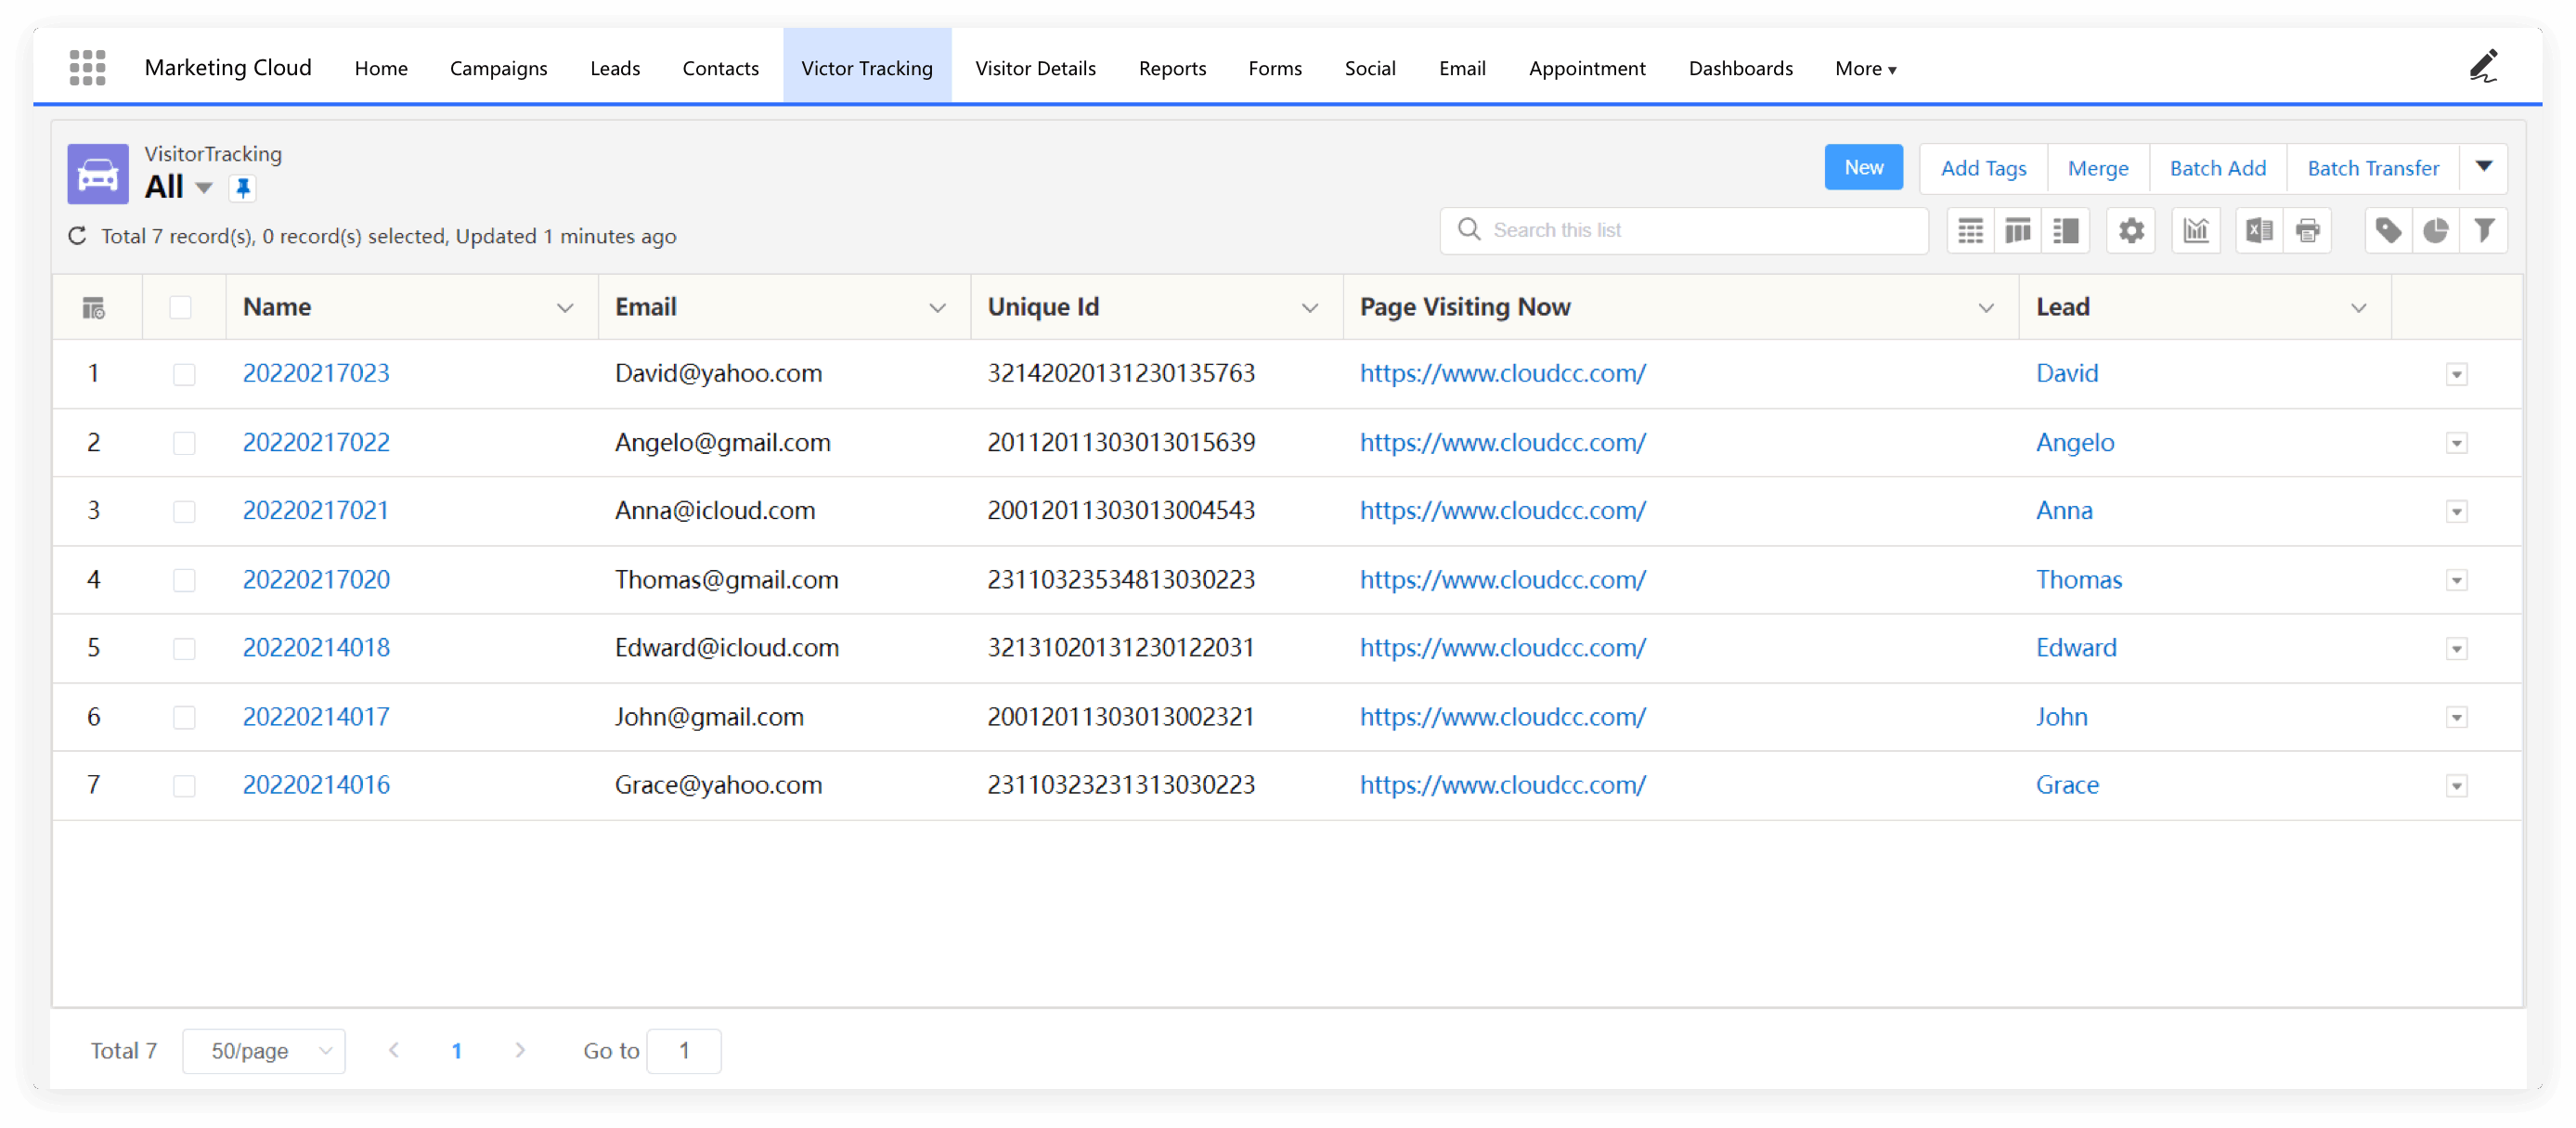Image resolution: width=2576 pixels, height=1128 pixels.
Task: Open the app launcher grid
Action: coord(88,67)
